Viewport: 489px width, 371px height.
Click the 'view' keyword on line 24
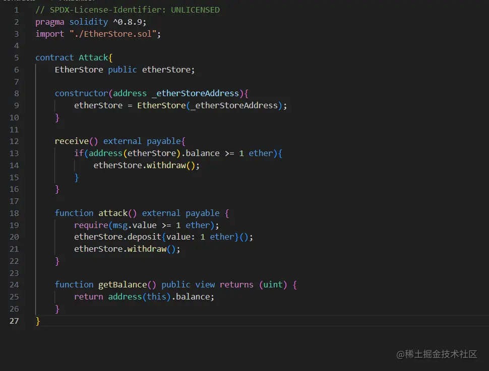click(x=205, y=285)
